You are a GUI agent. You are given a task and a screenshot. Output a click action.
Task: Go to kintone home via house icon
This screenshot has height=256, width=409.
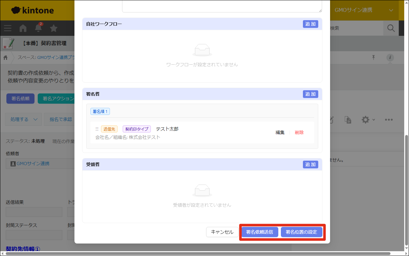(23, 28)
